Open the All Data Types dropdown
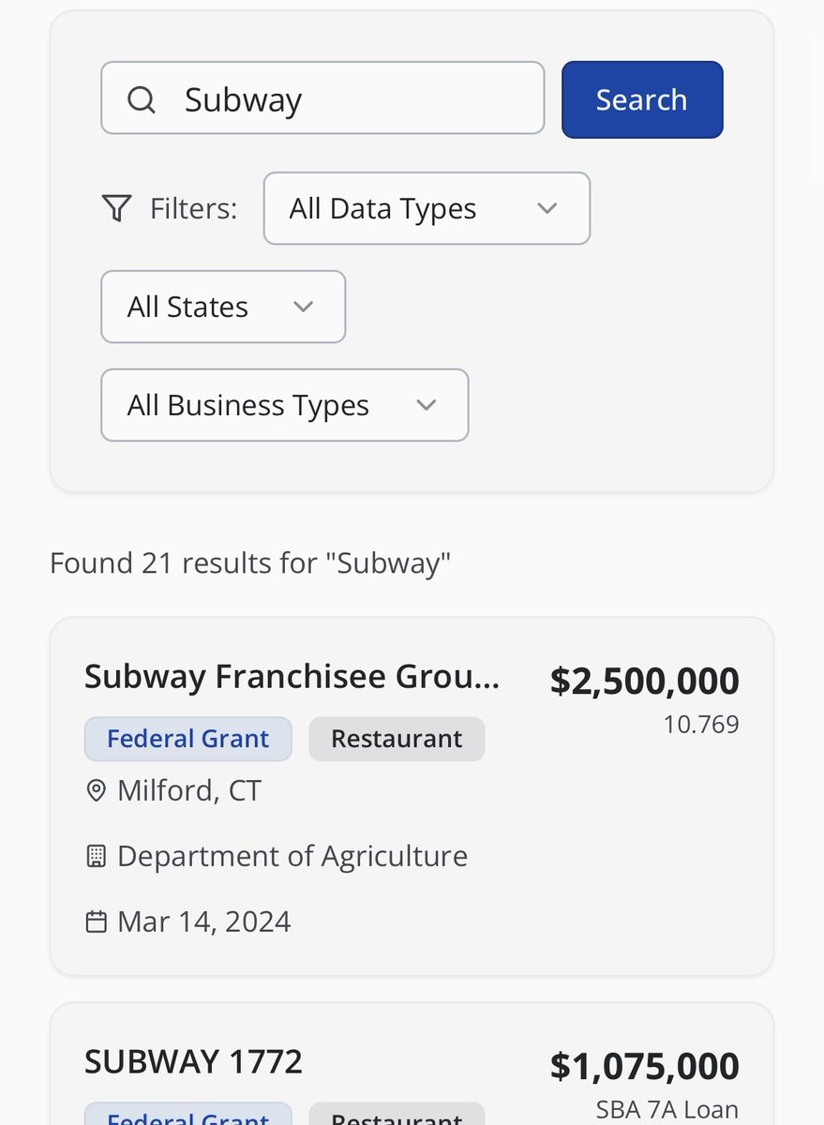 point(427,208)
